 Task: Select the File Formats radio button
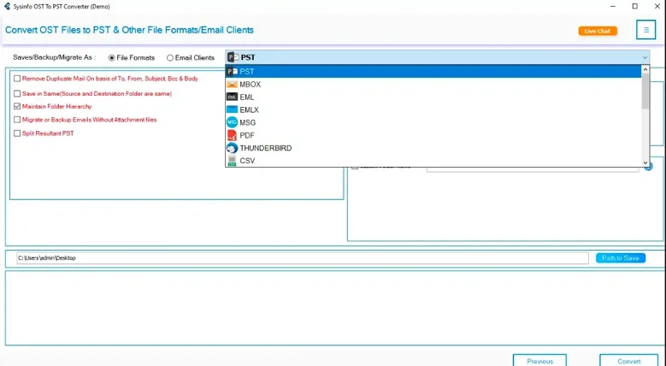tap(112, 58)
